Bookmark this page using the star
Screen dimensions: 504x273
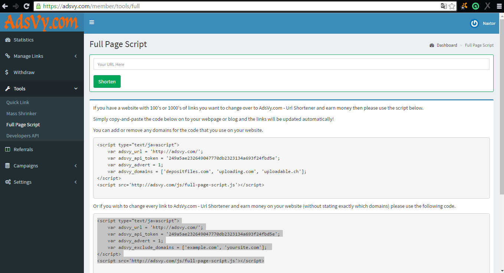point(452,6)
